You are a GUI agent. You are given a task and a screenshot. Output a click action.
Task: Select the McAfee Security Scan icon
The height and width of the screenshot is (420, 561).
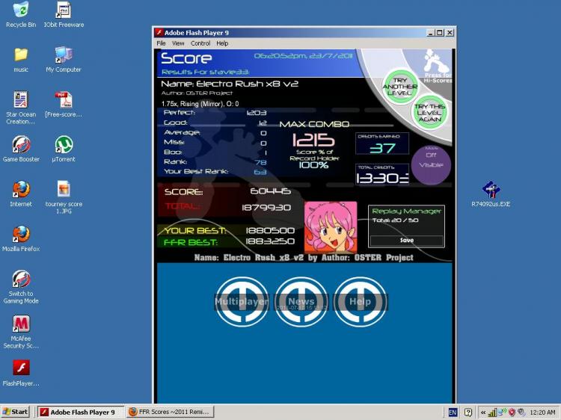21,332
